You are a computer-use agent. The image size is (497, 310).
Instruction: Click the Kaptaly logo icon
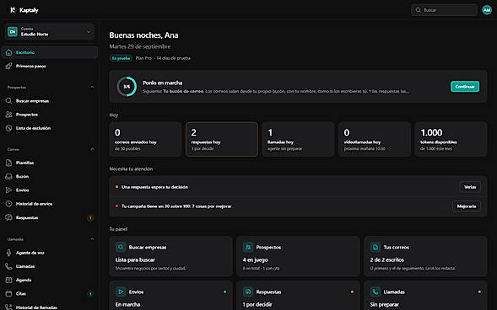click(x=13, y=10)
